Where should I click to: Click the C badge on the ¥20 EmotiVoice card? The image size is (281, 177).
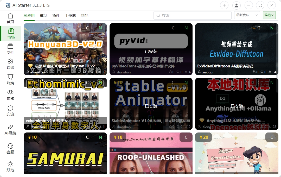(272, 137)
